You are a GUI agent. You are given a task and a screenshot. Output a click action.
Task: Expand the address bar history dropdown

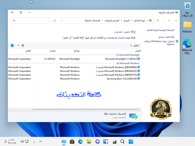pos(61,21)
